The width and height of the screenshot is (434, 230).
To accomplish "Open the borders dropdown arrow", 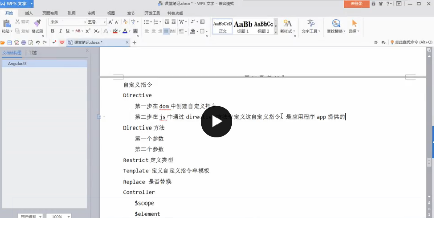I will (x=207, y=31).
